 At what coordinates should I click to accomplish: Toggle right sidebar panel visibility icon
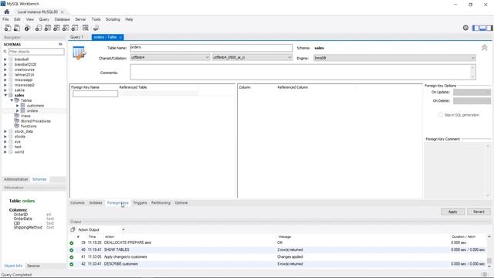[489, 28]
